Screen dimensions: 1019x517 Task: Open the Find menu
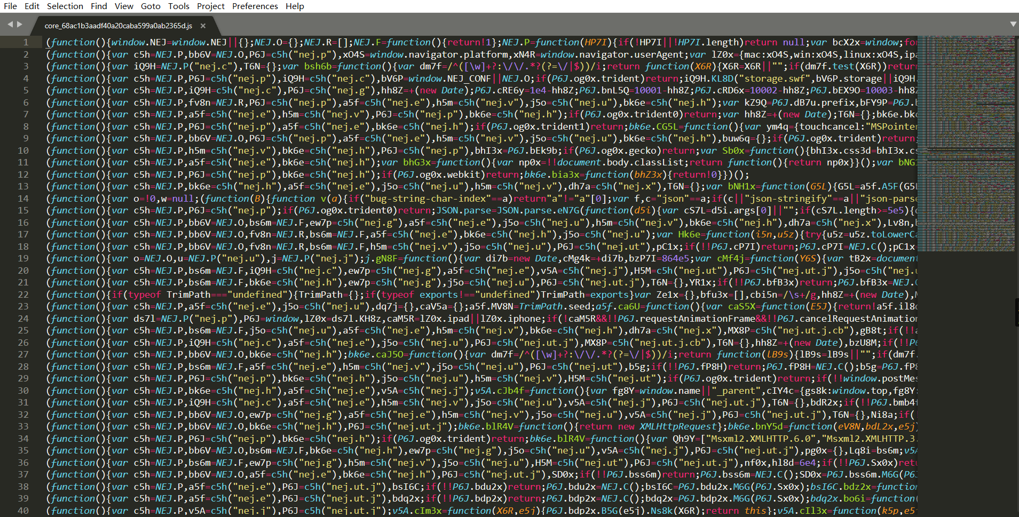(99, 6)
